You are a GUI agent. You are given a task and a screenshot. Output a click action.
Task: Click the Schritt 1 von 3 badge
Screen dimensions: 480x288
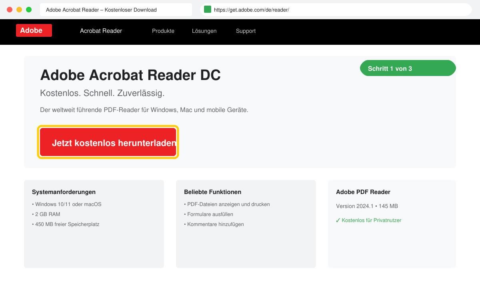tap(408, 68)
